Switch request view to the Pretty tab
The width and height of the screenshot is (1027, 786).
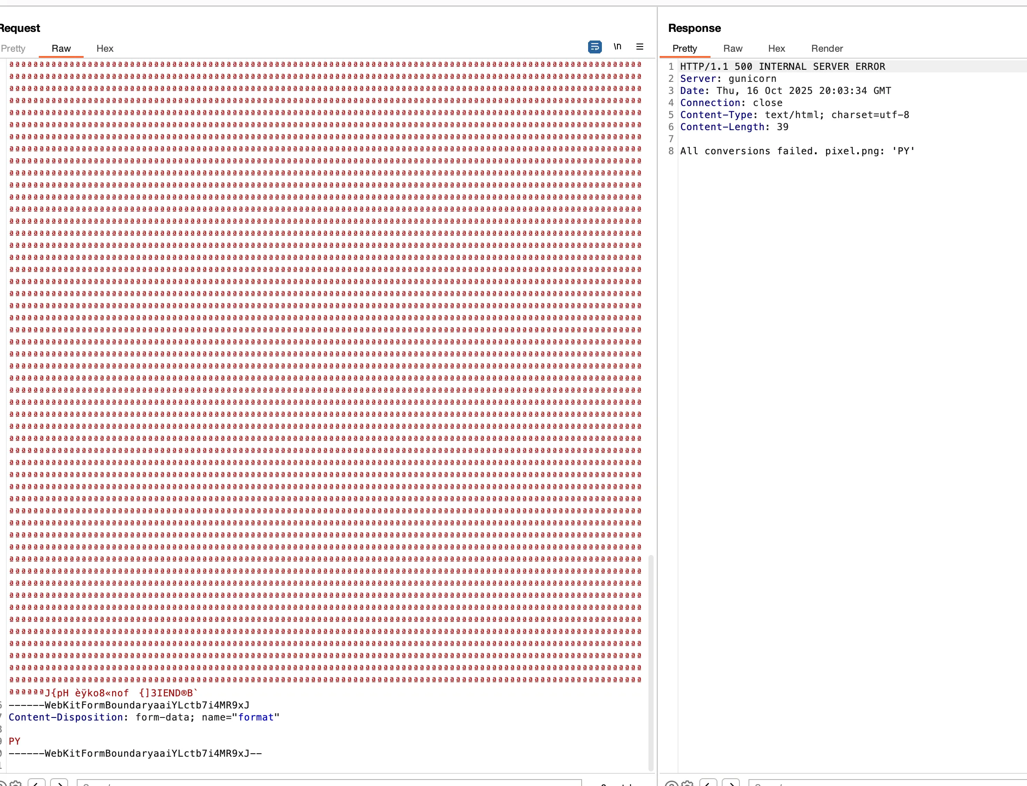click(13, 49)
